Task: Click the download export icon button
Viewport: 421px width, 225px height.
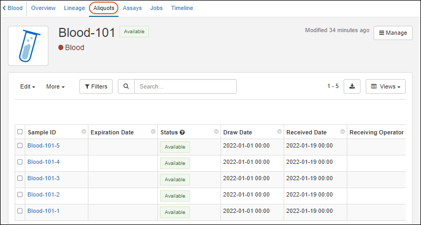Action: tap(352, 86)
